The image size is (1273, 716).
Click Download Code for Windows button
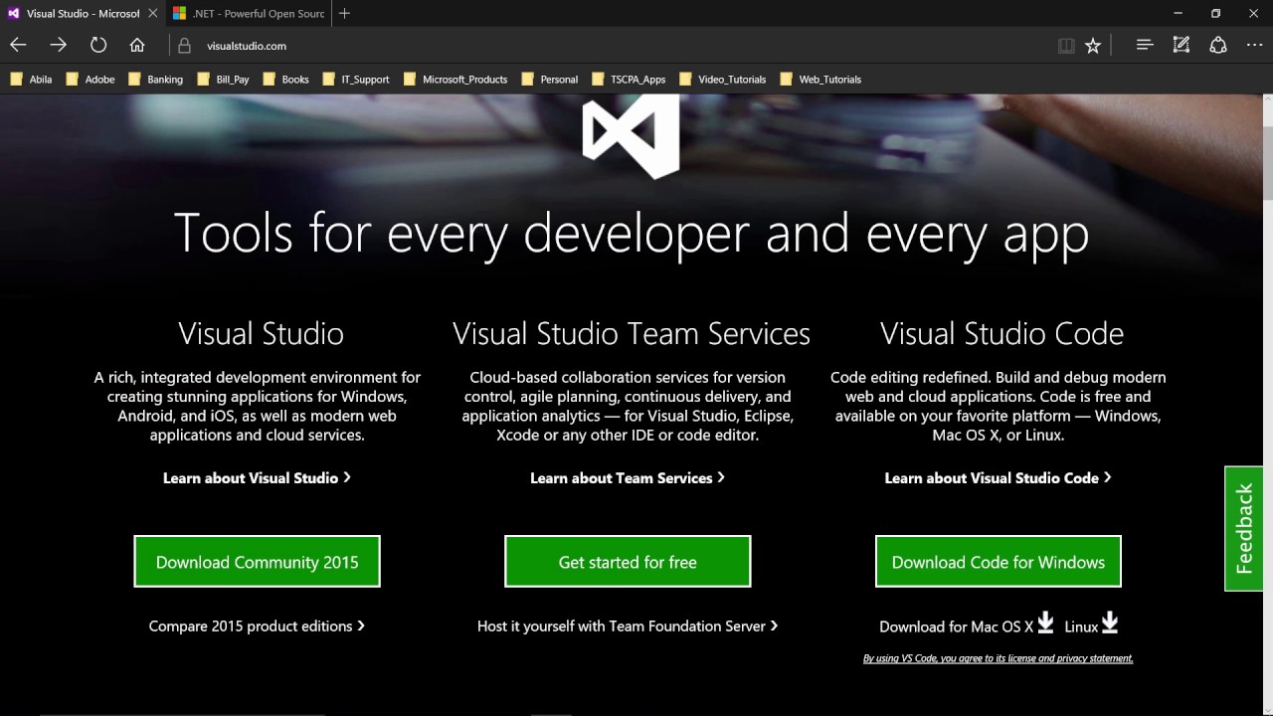click(999, 562)
